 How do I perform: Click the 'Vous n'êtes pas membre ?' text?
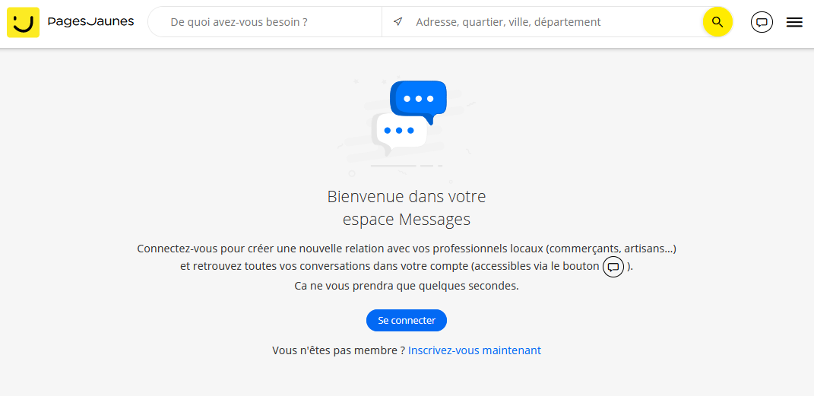[338, 350]
